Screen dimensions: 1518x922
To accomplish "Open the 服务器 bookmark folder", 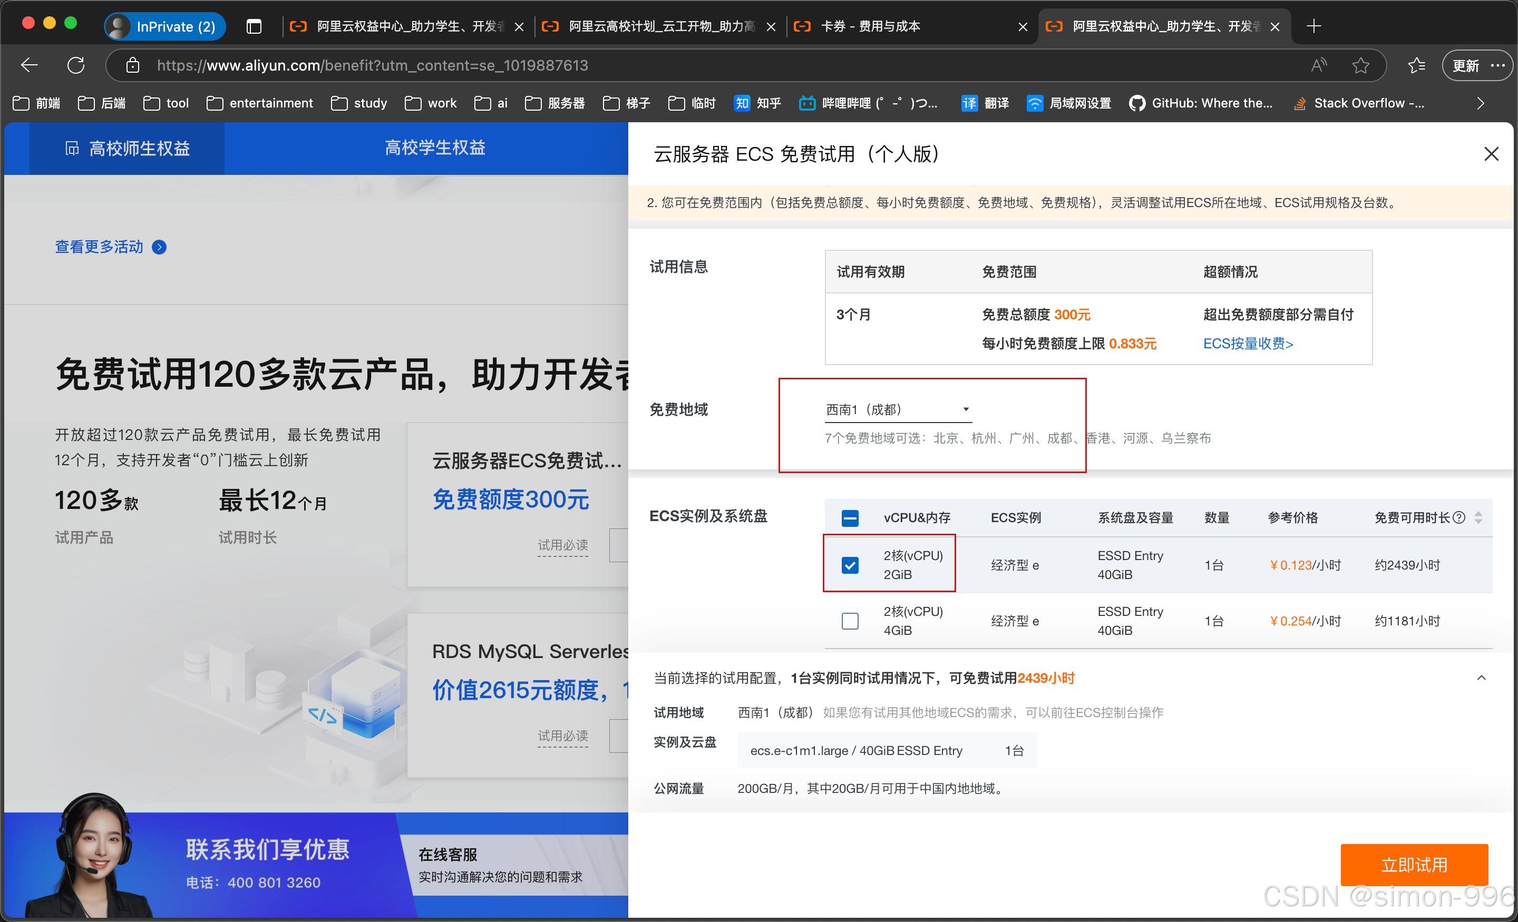I will 555,103.
